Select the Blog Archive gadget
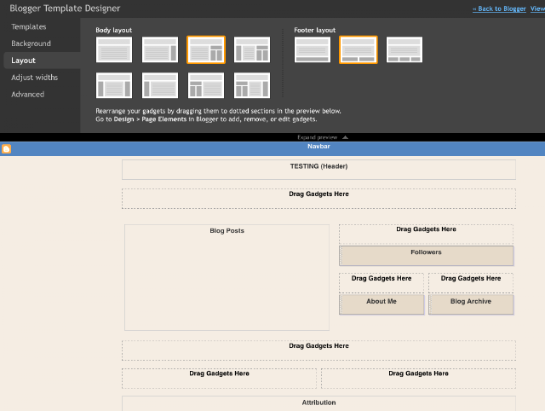This screenshot has width=545, height=411. click(x=471, y=304)
